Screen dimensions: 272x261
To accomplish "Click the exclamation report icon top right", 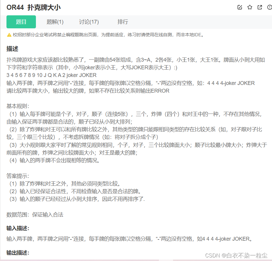I will click(270, 8).
